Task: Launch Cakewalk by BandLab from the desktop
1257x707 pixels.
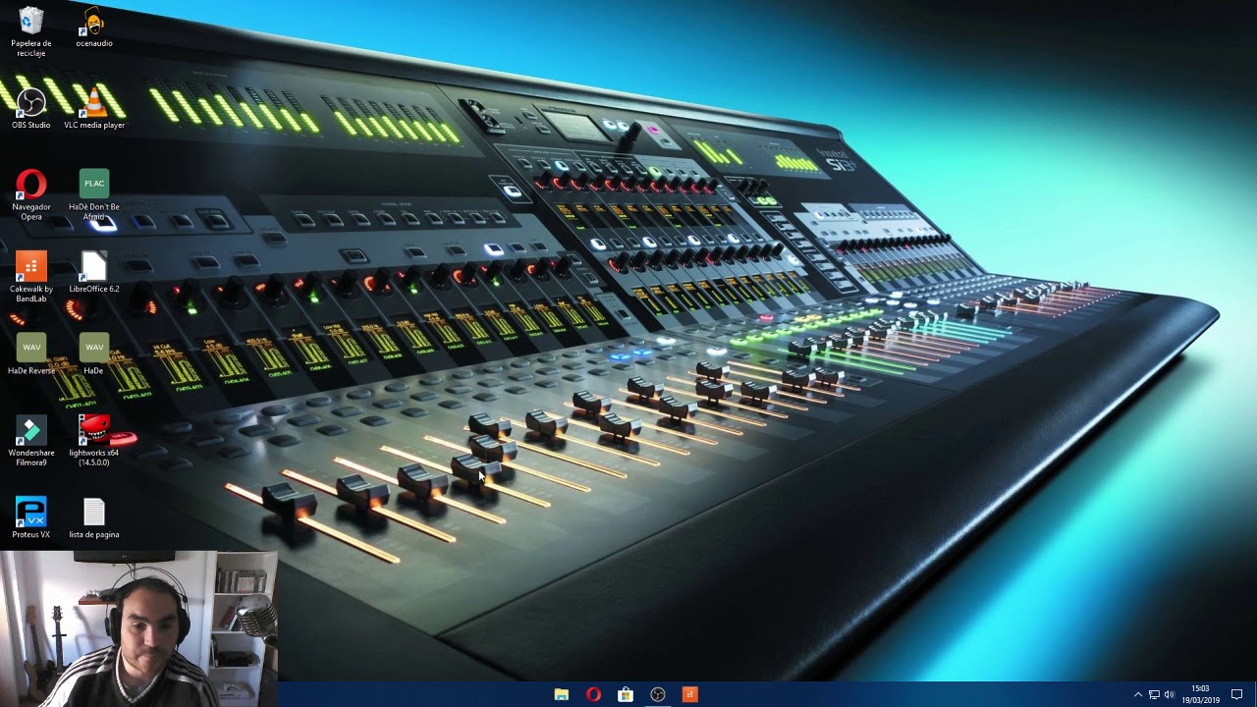Action: (30, 277)
